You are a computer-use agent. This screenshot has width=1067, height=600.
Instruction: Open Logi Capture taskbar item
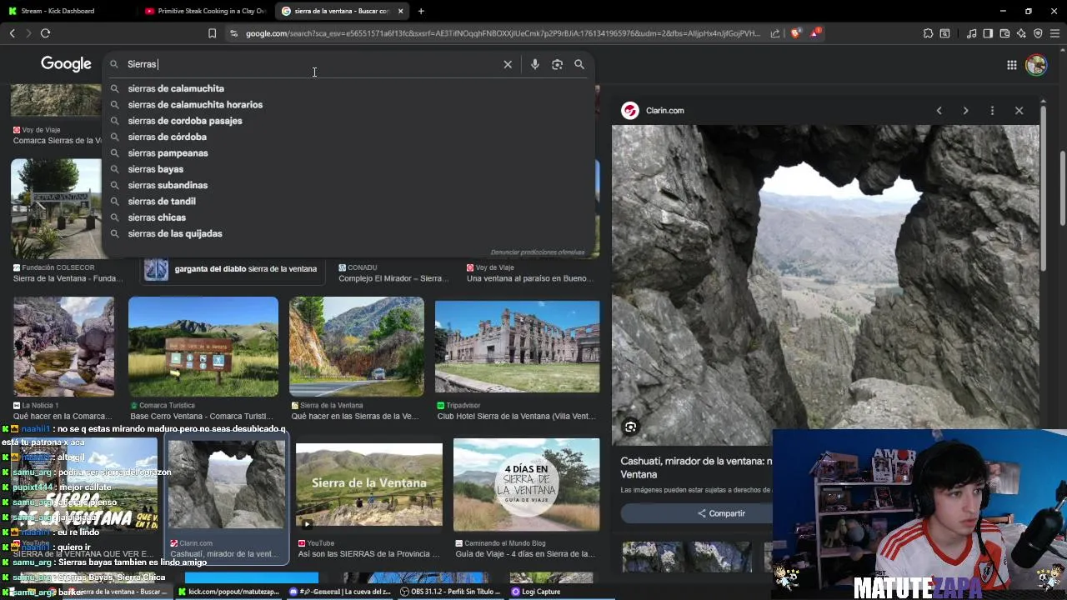pos(535,592)
